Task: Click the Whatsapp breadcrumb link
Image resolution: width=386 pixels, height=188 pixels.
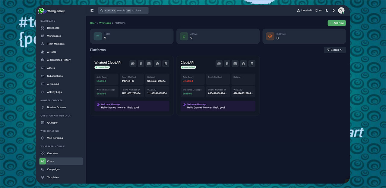Action: (x=105, y=23)
